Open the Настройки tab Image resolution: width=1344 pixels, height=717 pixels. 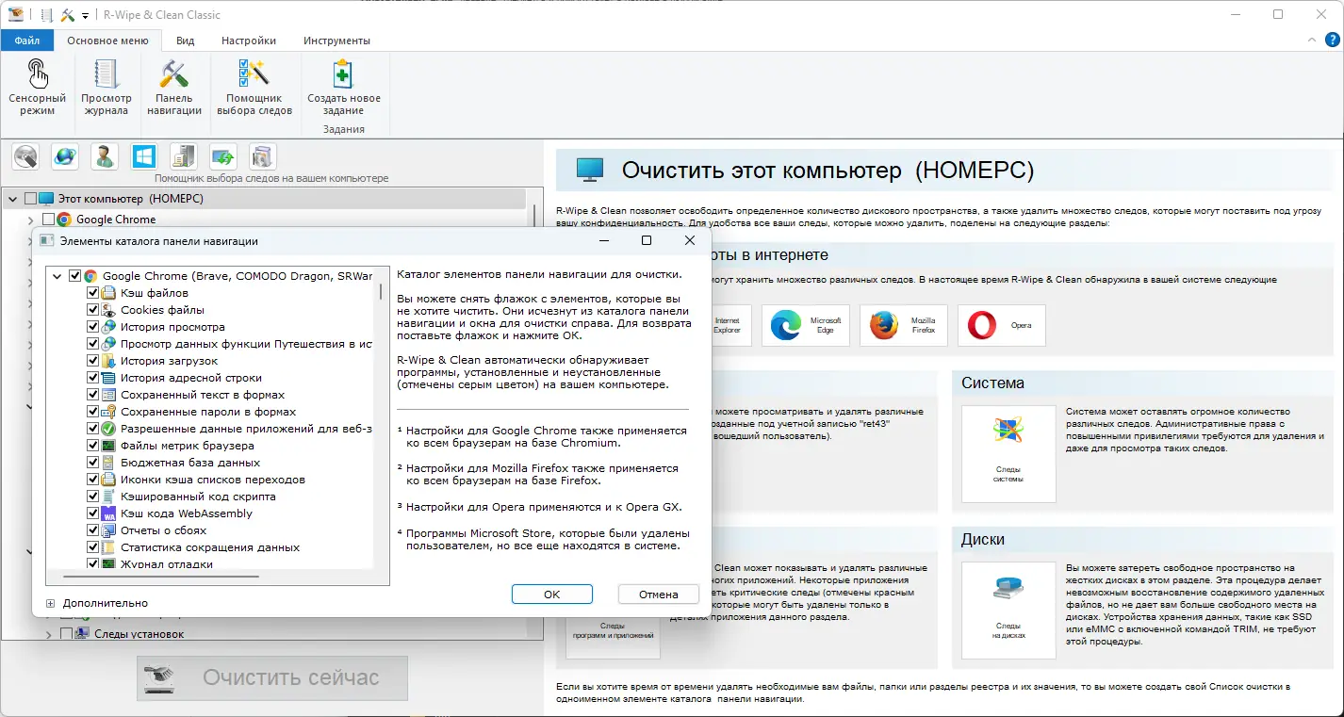(x=249, y=41)
